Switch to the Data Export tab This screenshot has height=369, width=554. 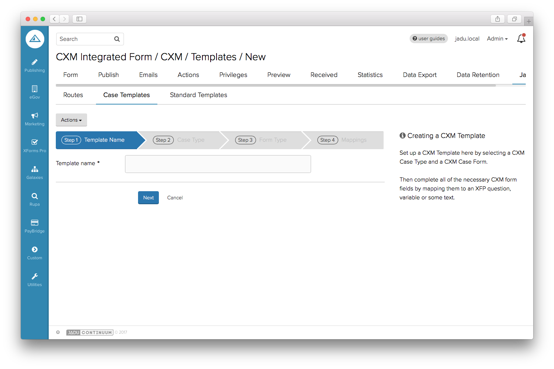(x=419, y=75)
